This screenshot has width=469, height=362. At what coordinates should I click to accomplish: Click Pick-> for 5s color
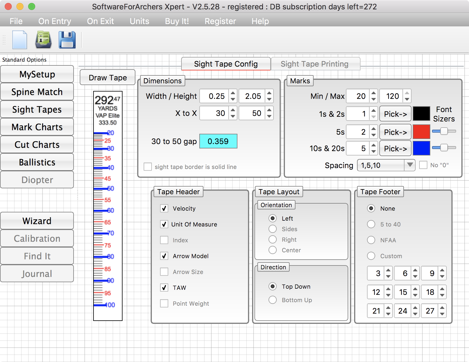click(395, 132)
